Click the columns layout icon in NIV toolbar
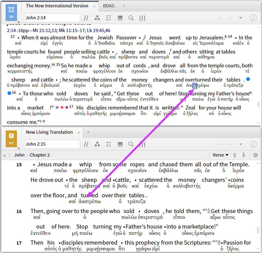Viewport: 262px width, 253px height. pos(142,18)
